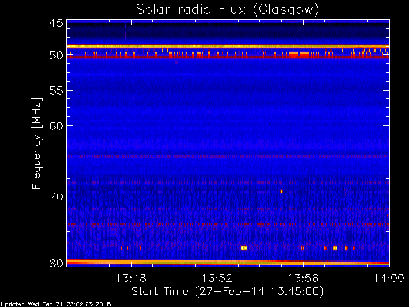Click the 'Start Time (27-Feb-14 13:45:00)' label
This screenshot has height=307, width=409.
pyautogui.click(x=228, y=291)
